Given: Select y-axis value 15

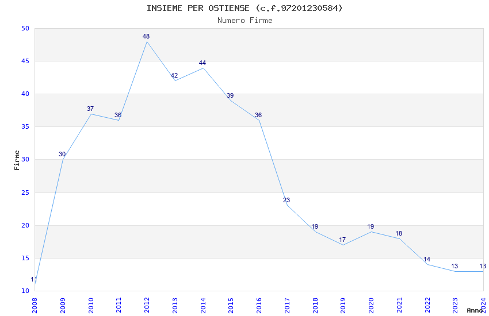Looking at the screenshot, I should coord(25,258).
